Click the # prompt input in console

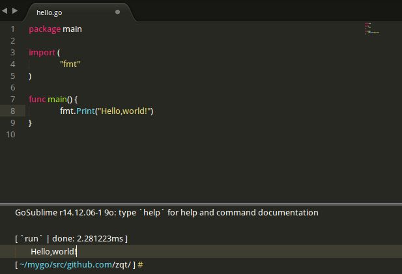click(141, 265)
